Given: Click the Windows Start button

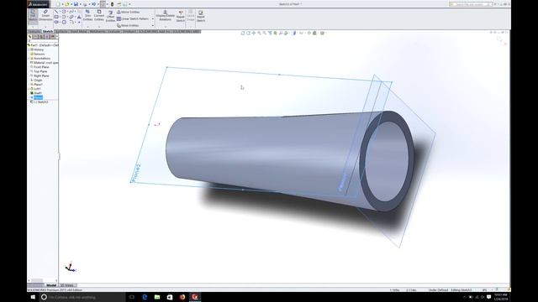Looking at the screenshot, I should pyautogui.click(x=33, y=297).
